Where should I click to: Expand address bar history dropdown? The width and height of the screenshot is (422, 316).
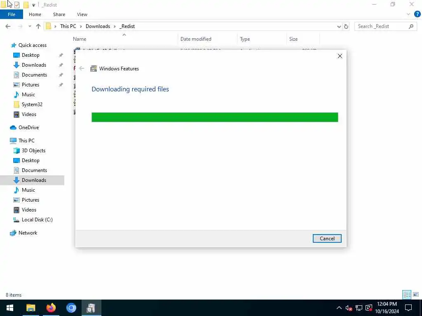pos(339,26)
